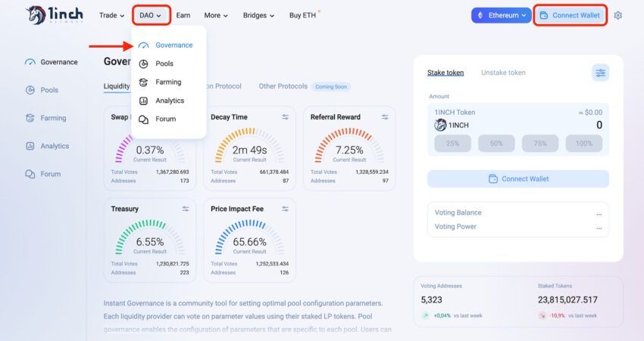This screenshot has height=341, width=644.
Task: Click the Treasury 6.55% gauge
Action: coord(150,238)
